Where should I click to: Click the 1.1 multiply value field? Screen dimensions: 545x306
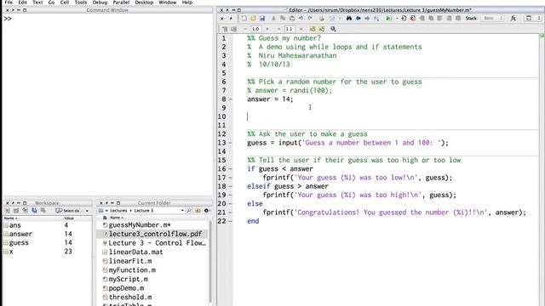pos(289,29)
